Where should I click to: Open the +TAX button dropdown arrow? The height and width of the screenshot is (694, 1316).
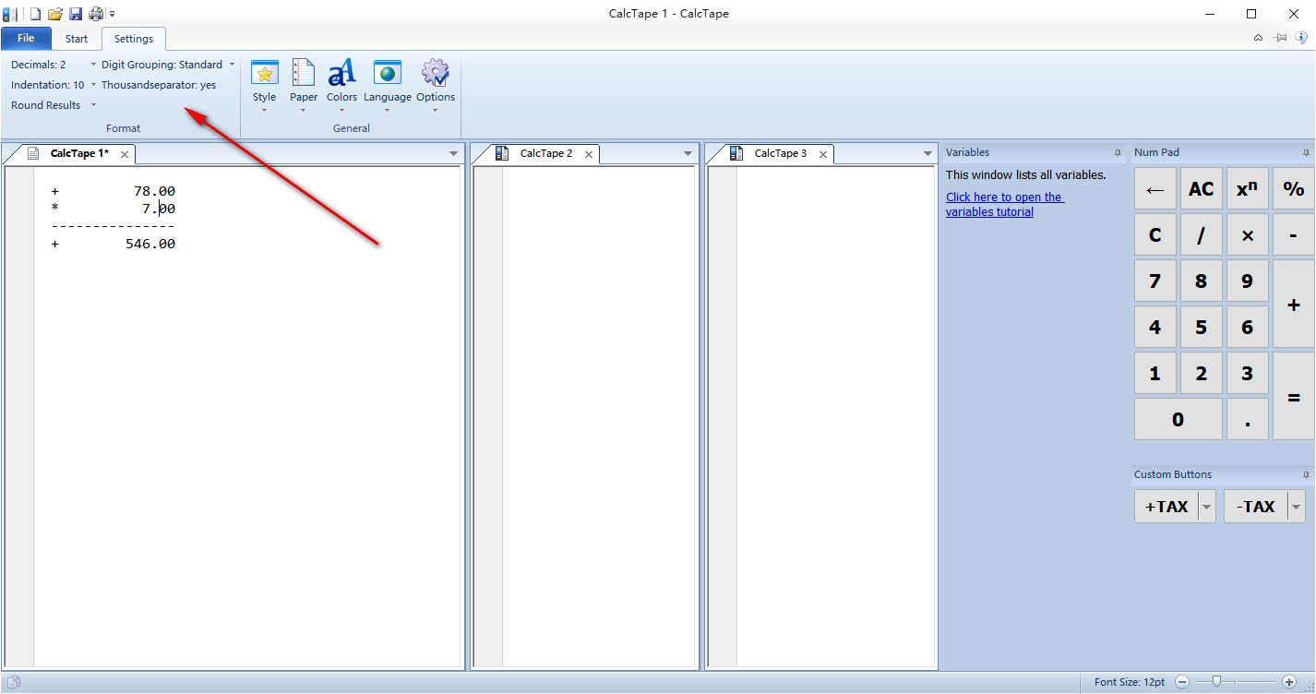1206,507
